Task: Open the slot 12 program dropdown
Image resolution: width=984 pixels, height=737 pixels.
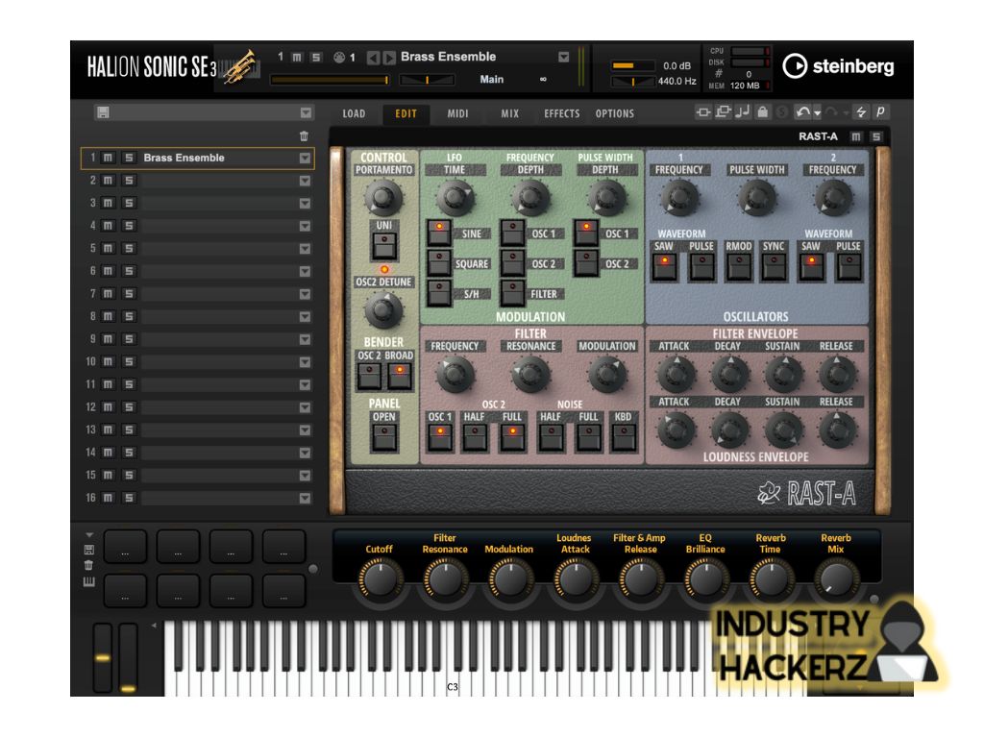Action: click(x=305, y=407)
